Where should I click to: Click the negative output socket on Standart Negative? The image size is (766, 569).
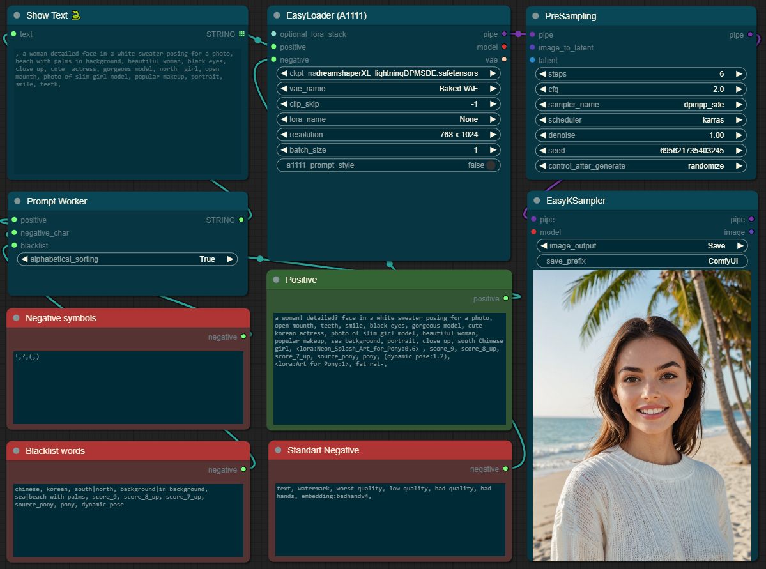pos(505,468)
